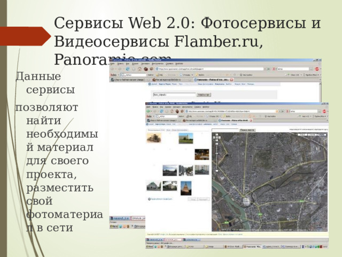
Task: Click Panoramio task button in Windows taskbar
Action: (x=253, y=246)
